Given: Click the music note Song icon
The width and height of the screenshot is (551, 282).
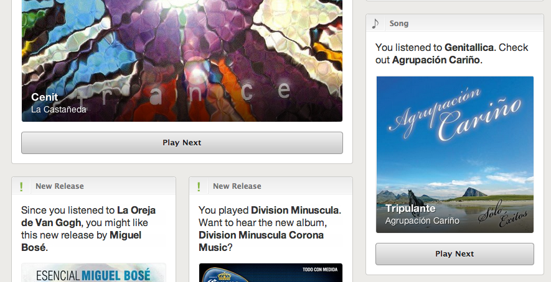Looking at the screenshot, I should point(375,24).
